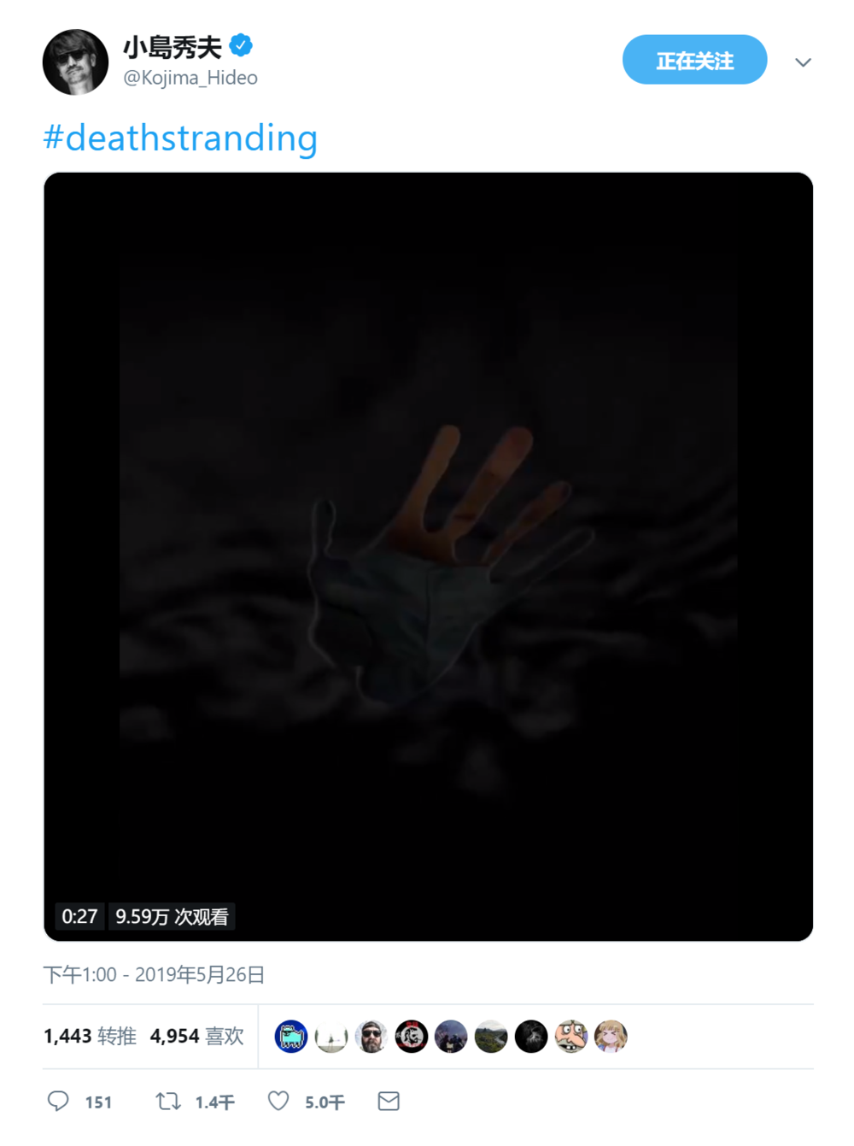Open bearded man with sunglasses liker avatar
854x1146 pixels.
371,1037
